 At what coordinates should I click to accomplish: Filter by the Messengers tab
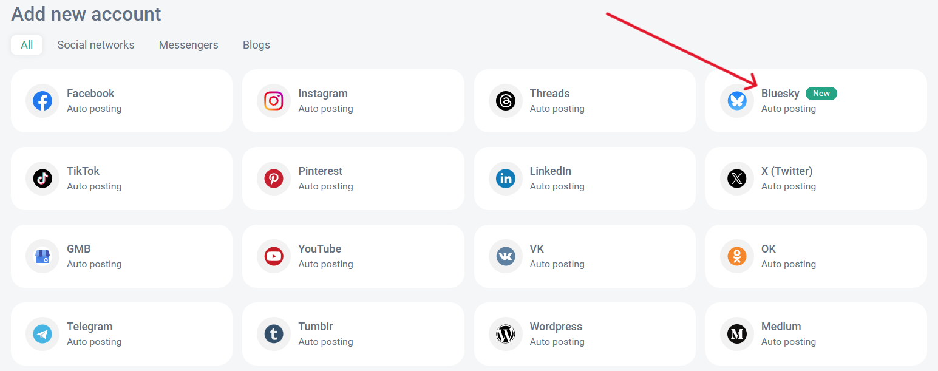[x=188, y=45]
